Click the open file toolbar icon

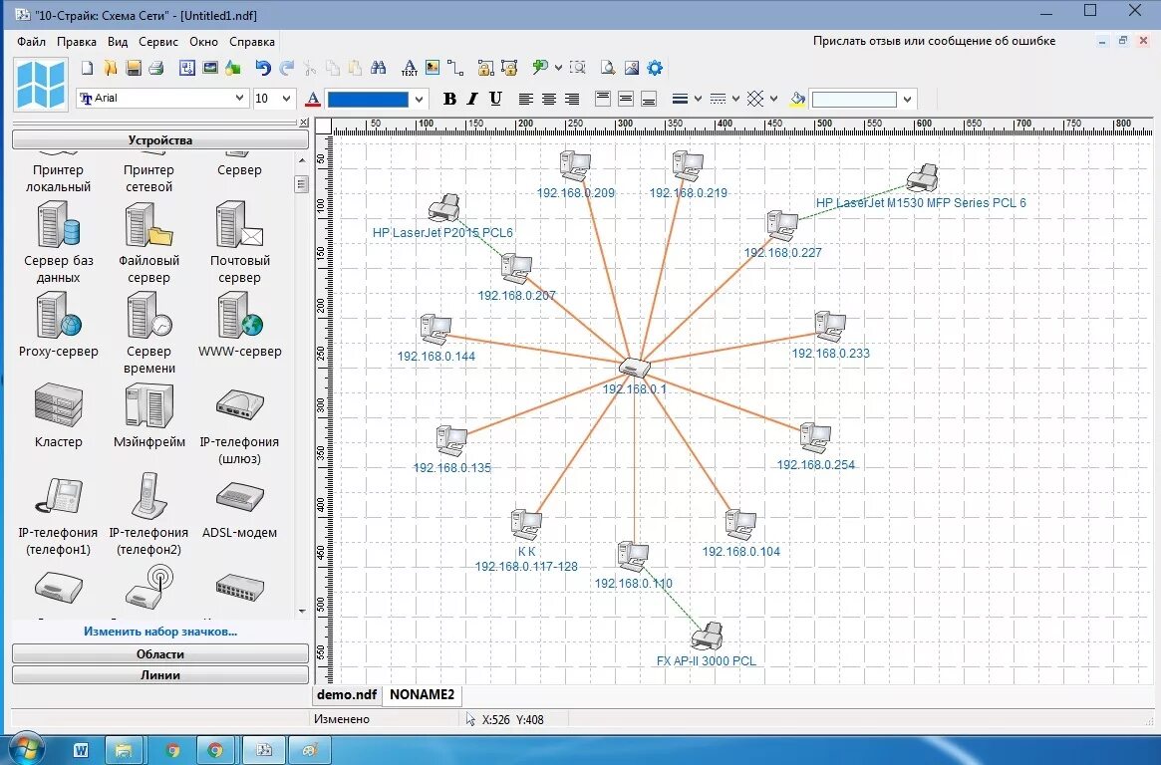[x=111, y=68]
